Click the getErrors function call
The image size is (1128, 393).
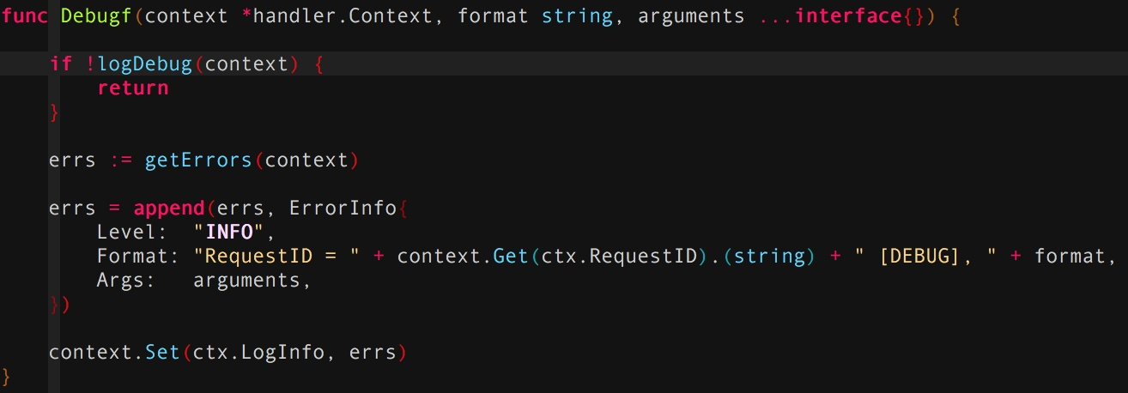(x=198, y=160)
